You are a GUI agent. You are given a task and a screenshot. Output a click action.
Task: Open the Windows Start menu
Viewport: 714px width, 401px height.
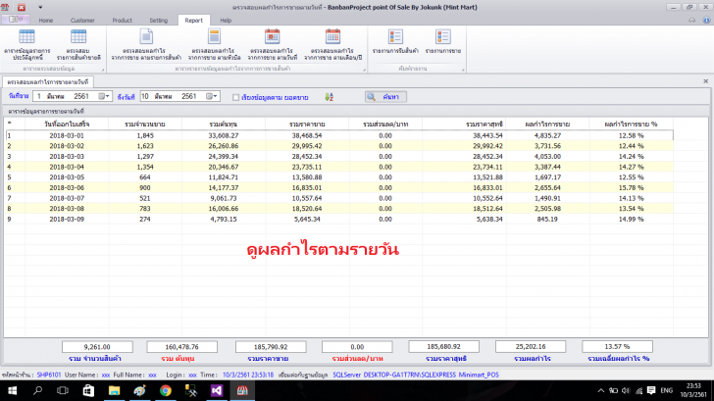[x=13, y=390]
